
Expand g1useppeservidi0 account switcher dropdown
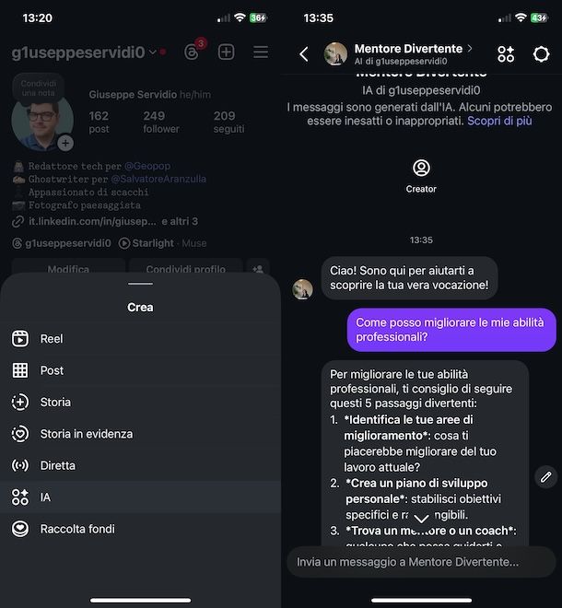click(153, 52)
